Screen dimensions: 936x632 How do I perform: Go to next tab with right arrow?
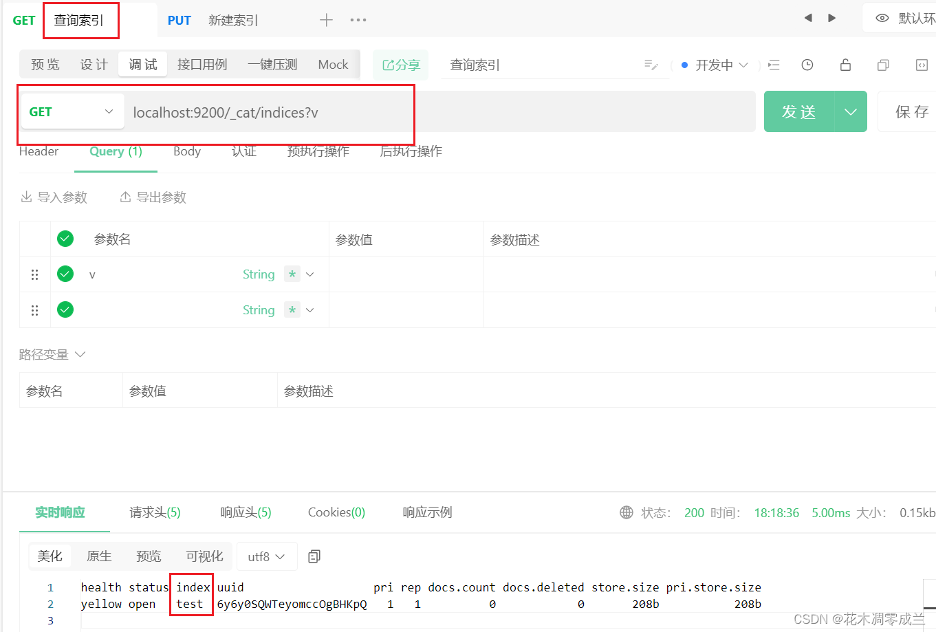pos(832,18)
